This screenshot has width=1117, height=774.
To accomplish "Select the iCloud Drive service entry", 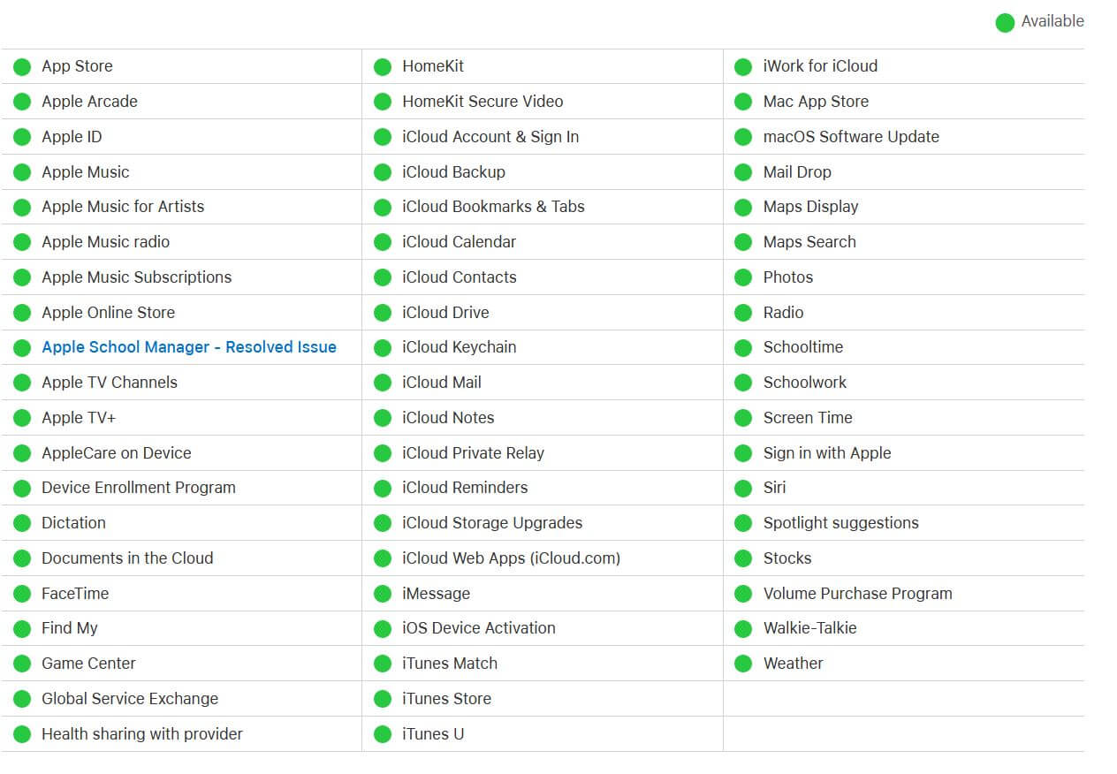I will pyautogui.click(x=445, y=313).
